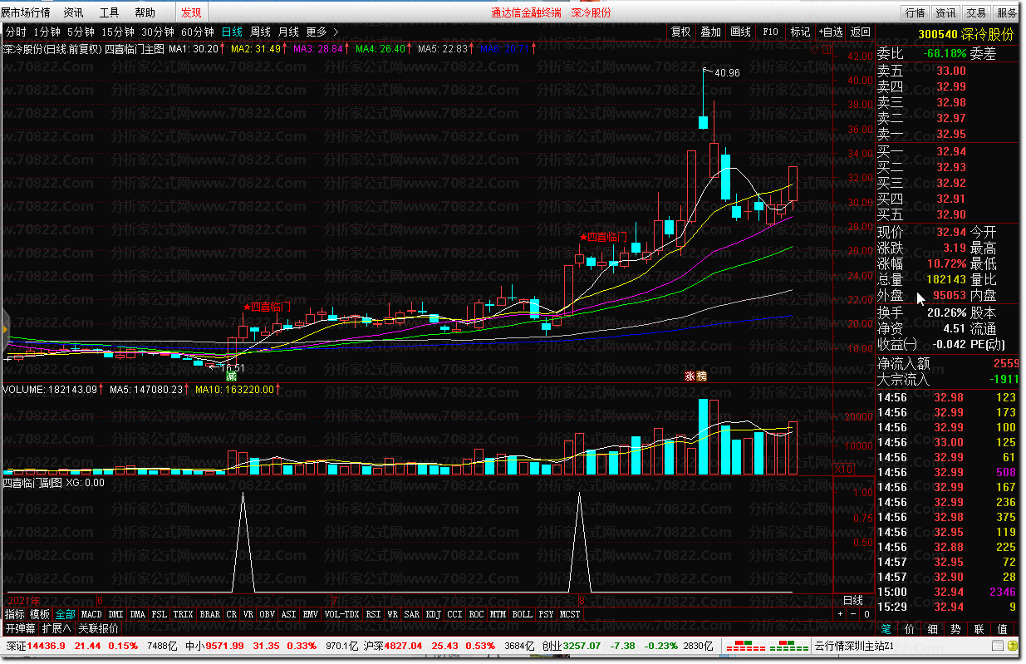Click the plus zoom-in button below 日线

[x=840, y=614]
